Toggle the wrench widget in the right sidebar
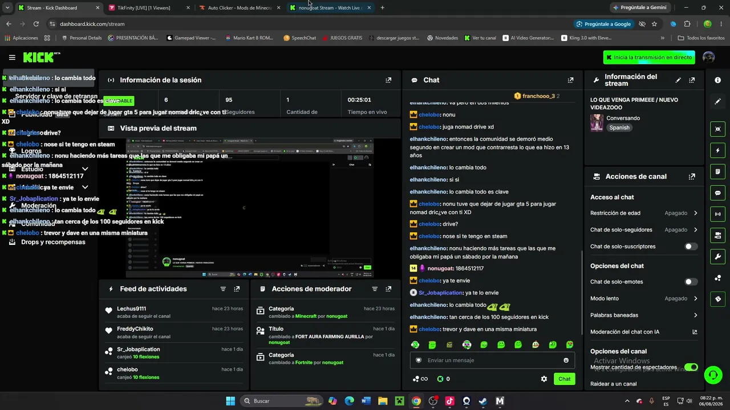The image size is (730, 410). point(717,257)
